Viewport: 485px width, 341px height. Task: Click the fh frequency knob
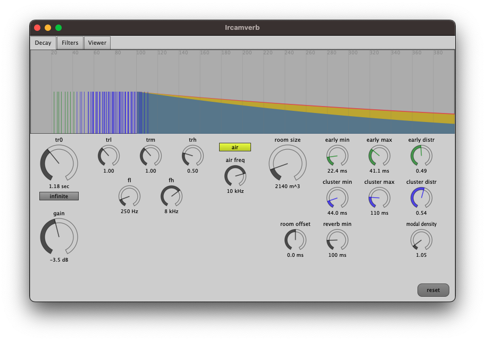pos(171,197)
